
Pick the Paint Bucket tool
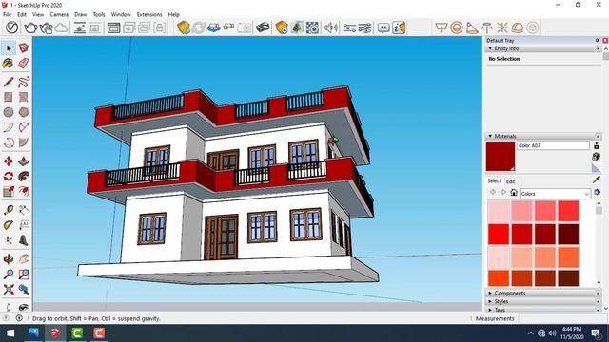(9, 64)
